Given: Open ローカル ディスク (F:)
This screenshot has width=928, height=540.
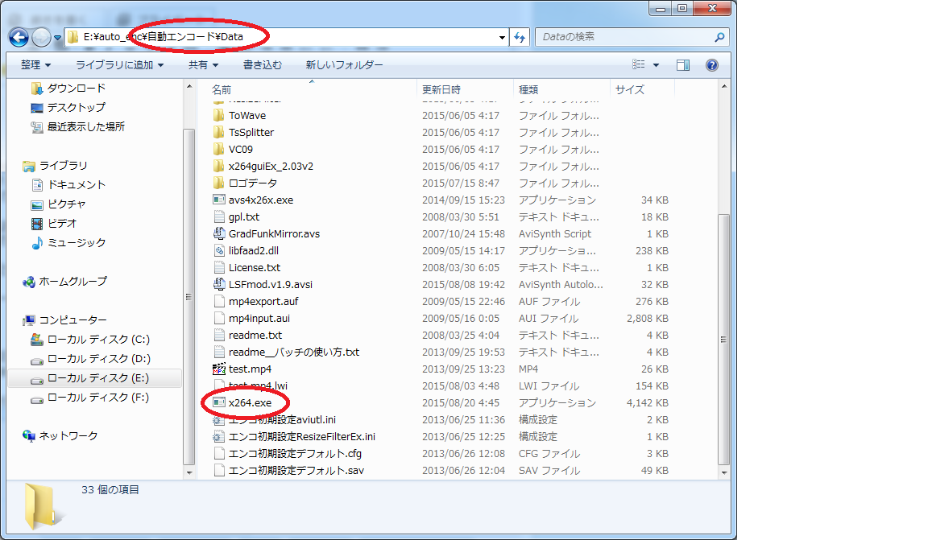Looking at the screenshot, I should point(98,398).
